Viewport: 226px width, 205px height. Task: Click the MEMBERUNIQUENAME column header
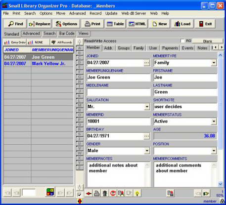(52, 50)
